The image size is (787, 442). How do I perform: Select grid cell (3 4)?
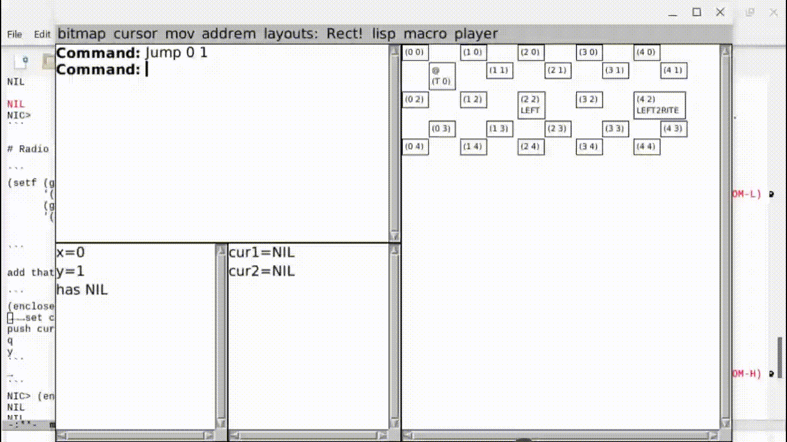point(589,147)
